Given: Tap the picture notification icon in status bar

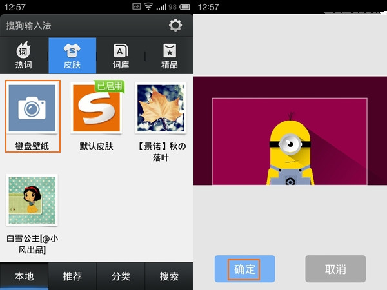Looking at the screenshot, I should tap(137, 6).
